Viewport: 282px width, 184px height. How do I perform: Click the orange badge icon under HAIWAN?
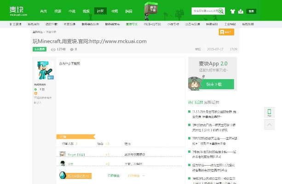pos(35,93)
